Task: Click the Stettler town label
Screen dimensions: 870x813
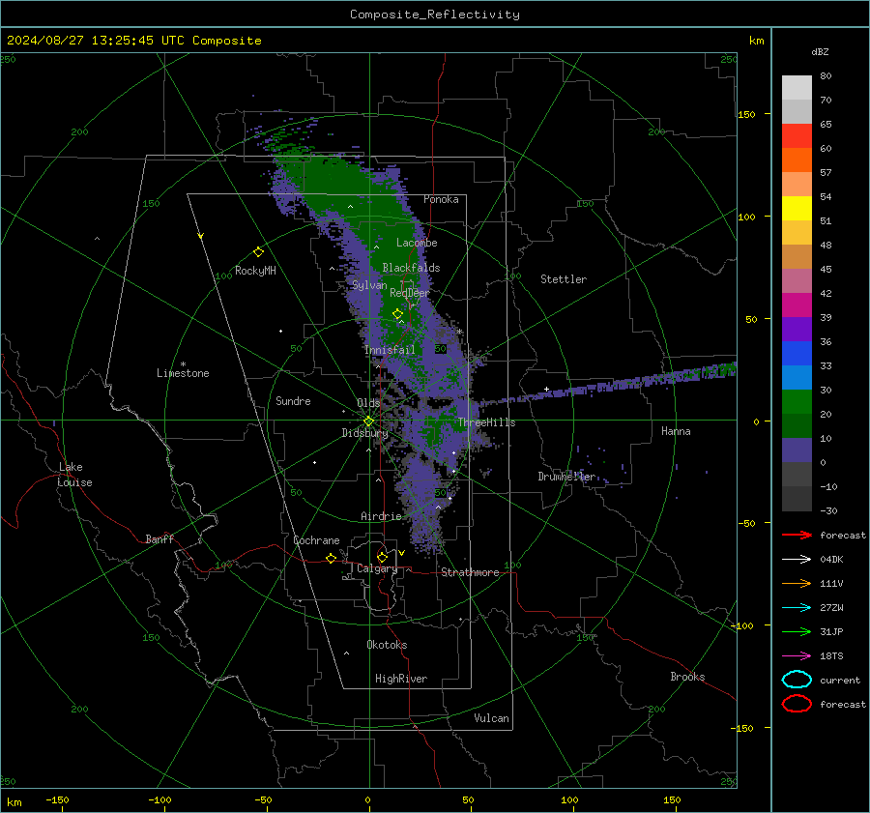Action: pyautogui.click(x=564, y=279)
